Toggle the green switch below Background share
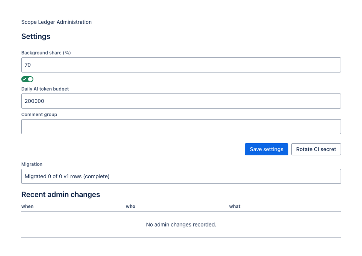The image size is (362, 256). (27, 79)
